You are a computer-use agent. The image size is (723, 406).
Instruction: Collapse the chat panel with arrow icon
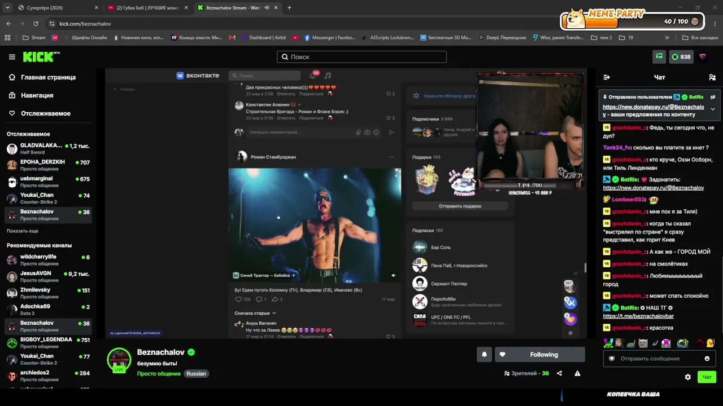[607, 77]
